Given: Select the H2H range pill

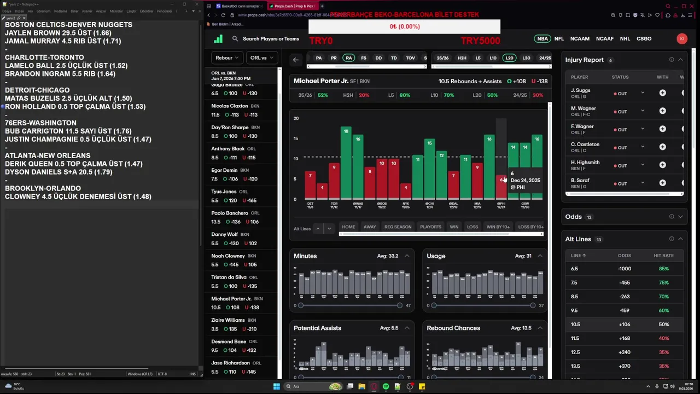Looking at the screenshot, I should point(462,58).
